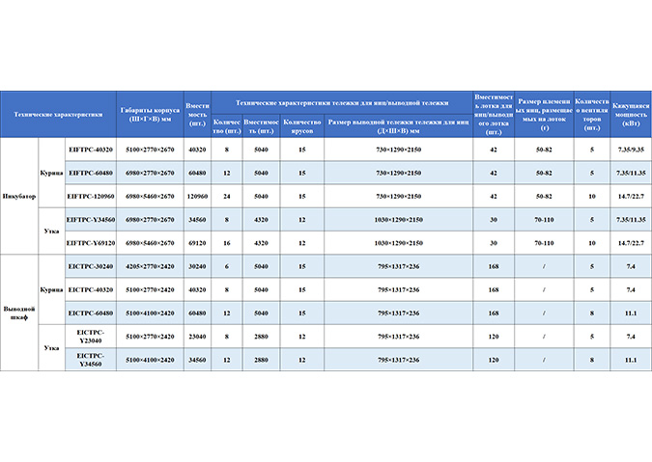Viewport: 652px width, 462px height.
Task: Select the 23040 capacity cell
Action: pyautogui.click(x=197, y=337)
